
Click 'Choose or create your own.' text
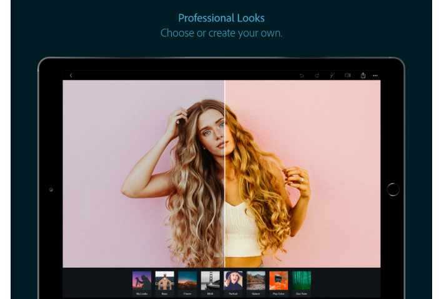[222, 33]
